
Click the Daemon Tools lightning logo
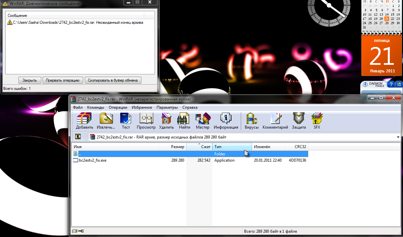point(365,85)
